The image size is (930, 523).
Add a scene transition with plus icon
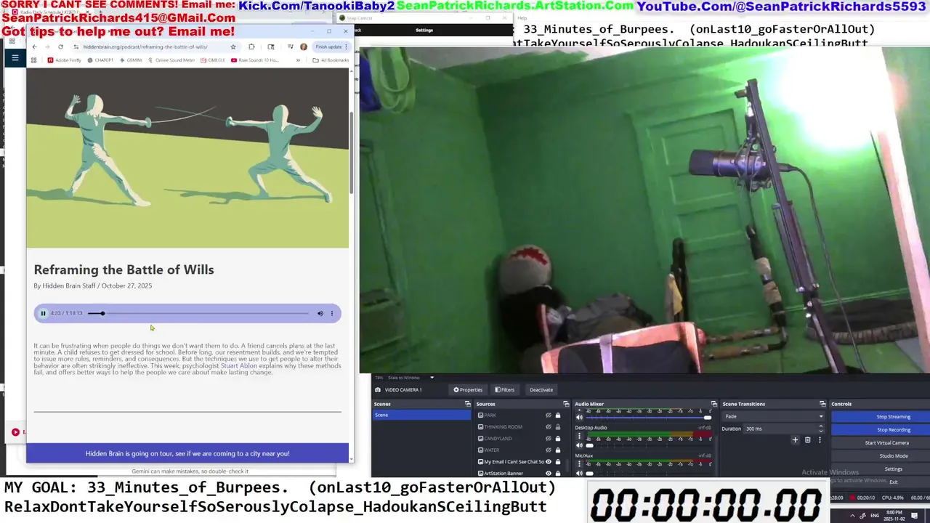[795, 439]
